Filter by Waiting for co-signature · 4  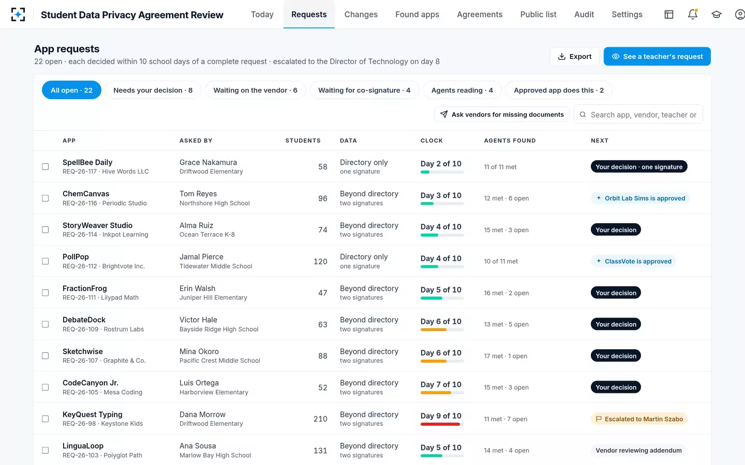[x=364, y=90]
